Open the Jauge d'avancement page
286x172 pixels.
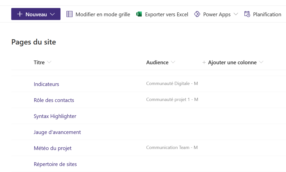pyautogui.click(x=57, y=132)
